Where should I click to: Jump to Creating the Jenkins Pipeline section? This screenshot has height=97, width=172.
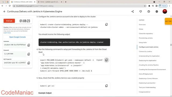(x=149, y=65)
